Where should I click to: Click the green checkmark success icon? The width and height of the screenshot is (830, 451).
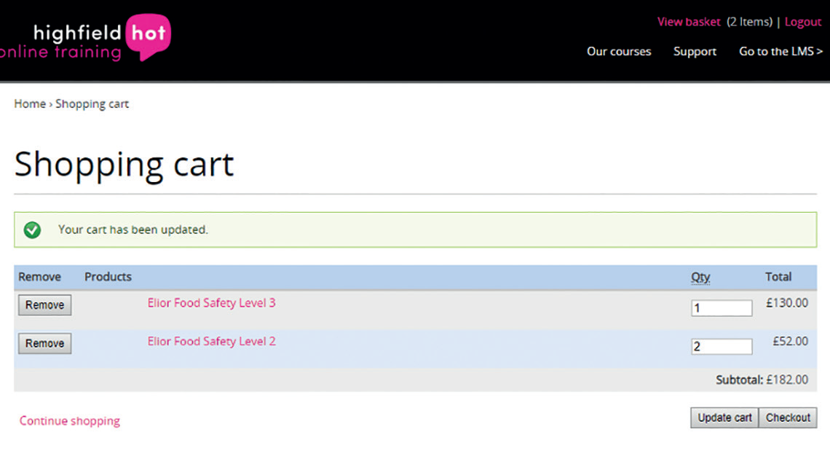[32, 230]
